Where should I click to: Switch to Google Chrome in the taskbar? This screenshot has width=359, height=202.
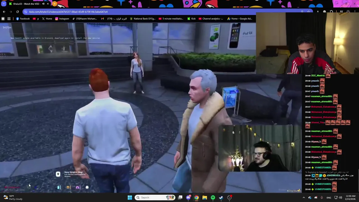196,198
